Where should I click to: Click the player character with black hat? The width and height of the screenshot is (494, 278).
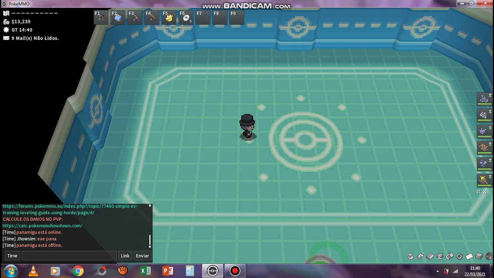coord(247,127)
